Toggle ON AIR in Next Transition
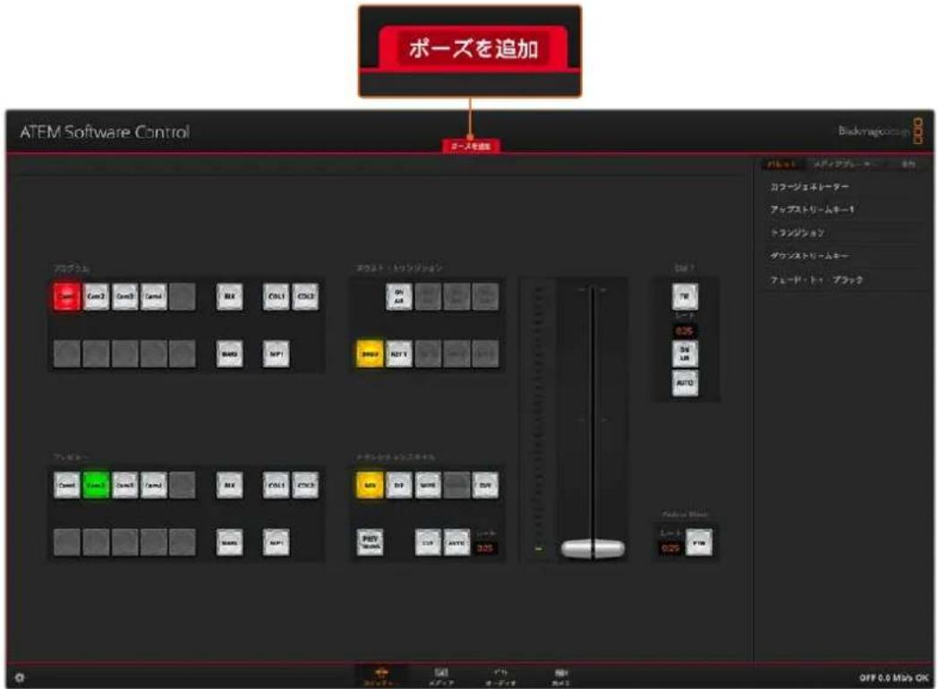Screen dimensions: 938x689 (x=399, y=296)
